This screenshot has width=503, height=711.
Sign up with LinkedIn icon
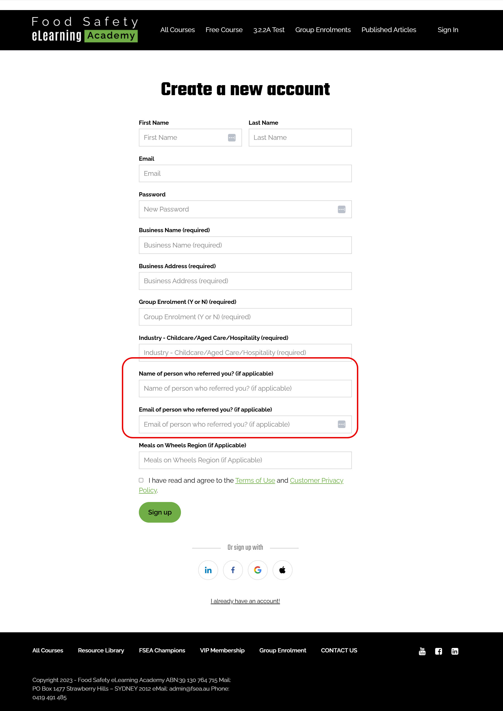208,570
